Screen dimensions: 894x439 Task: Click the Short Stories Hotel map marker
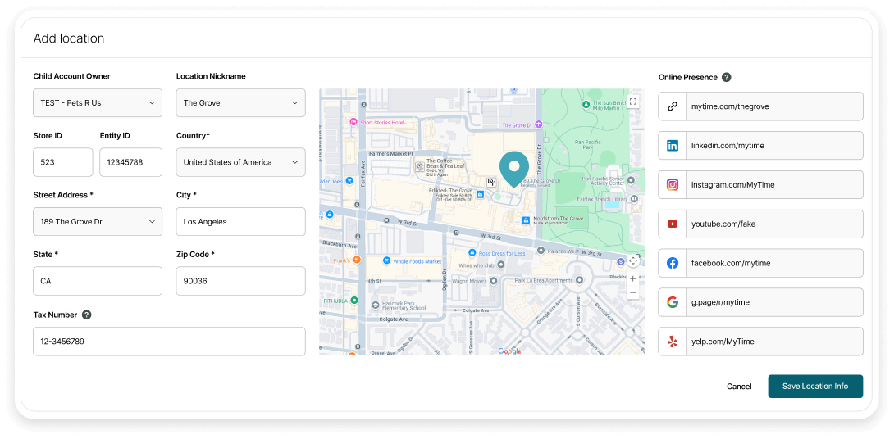pyautogui.click(x=353, y=122)
